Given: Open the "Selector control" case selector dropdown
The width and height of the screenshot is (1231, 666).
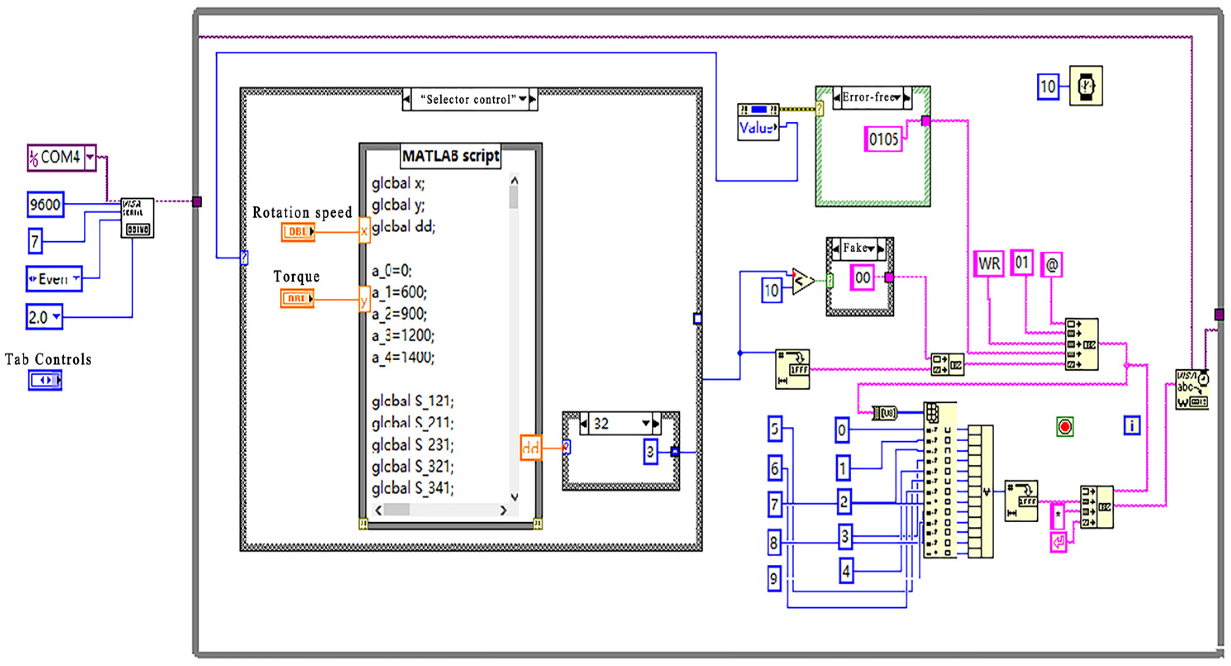Looking at the screenshot, I should tap(522, 100).
